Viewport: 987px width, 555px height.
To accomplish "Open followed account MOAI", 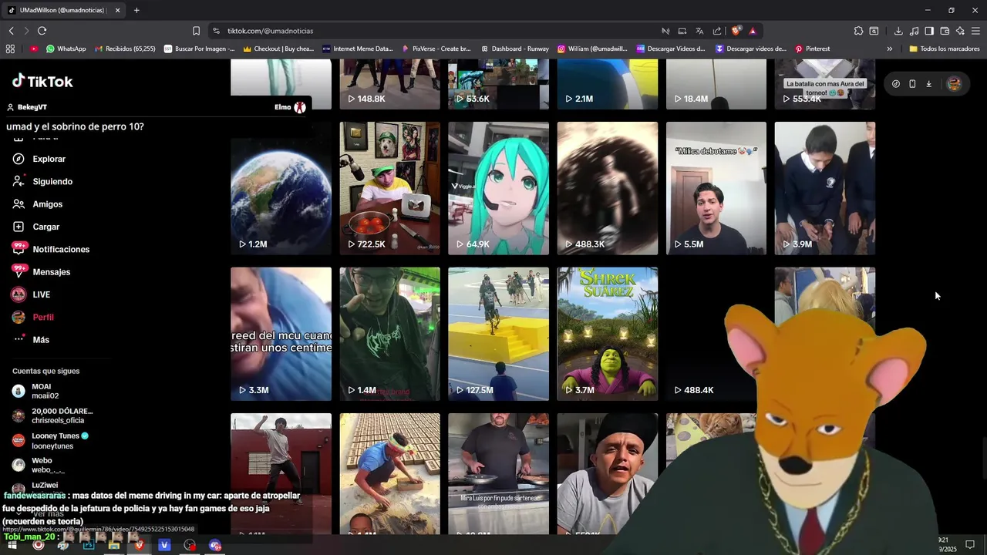I will (x=45, y=391).
